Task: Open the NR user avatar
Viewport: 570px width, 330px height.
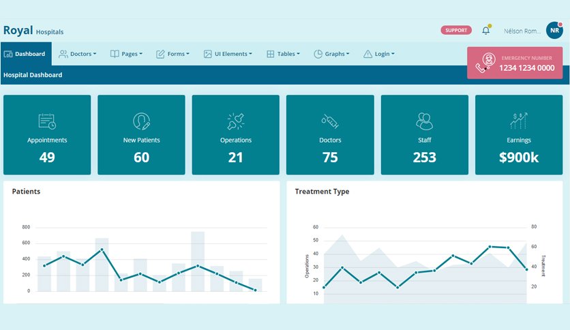Action: pyautogui.click(x=554, y=31)
